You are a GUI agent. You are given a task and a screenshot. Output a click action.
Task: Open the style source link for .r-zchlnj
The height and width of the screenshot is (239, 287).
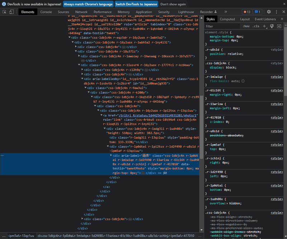(x=277, y=158)
